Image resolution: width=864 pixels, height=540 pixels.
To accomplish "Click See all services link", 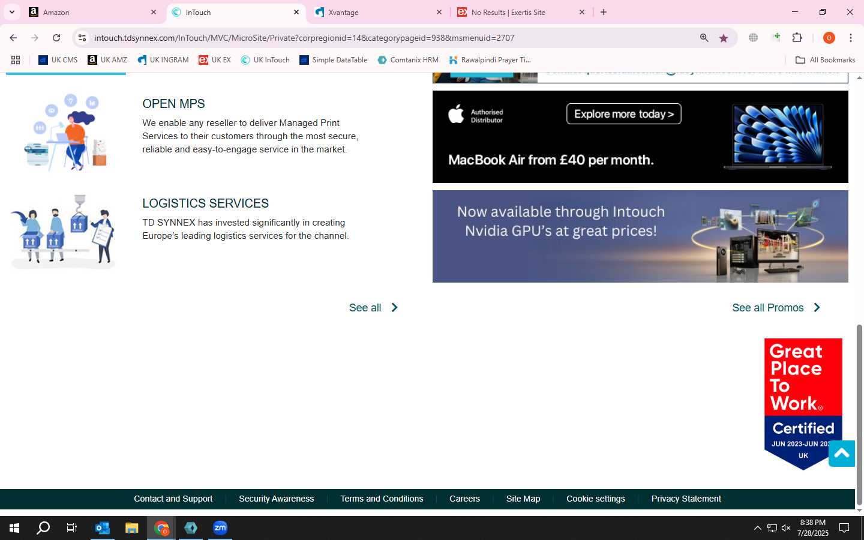I will tap(373, 308).
